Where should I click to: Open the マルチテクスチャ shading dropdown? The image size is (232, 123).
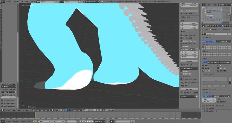click(189, 68)
